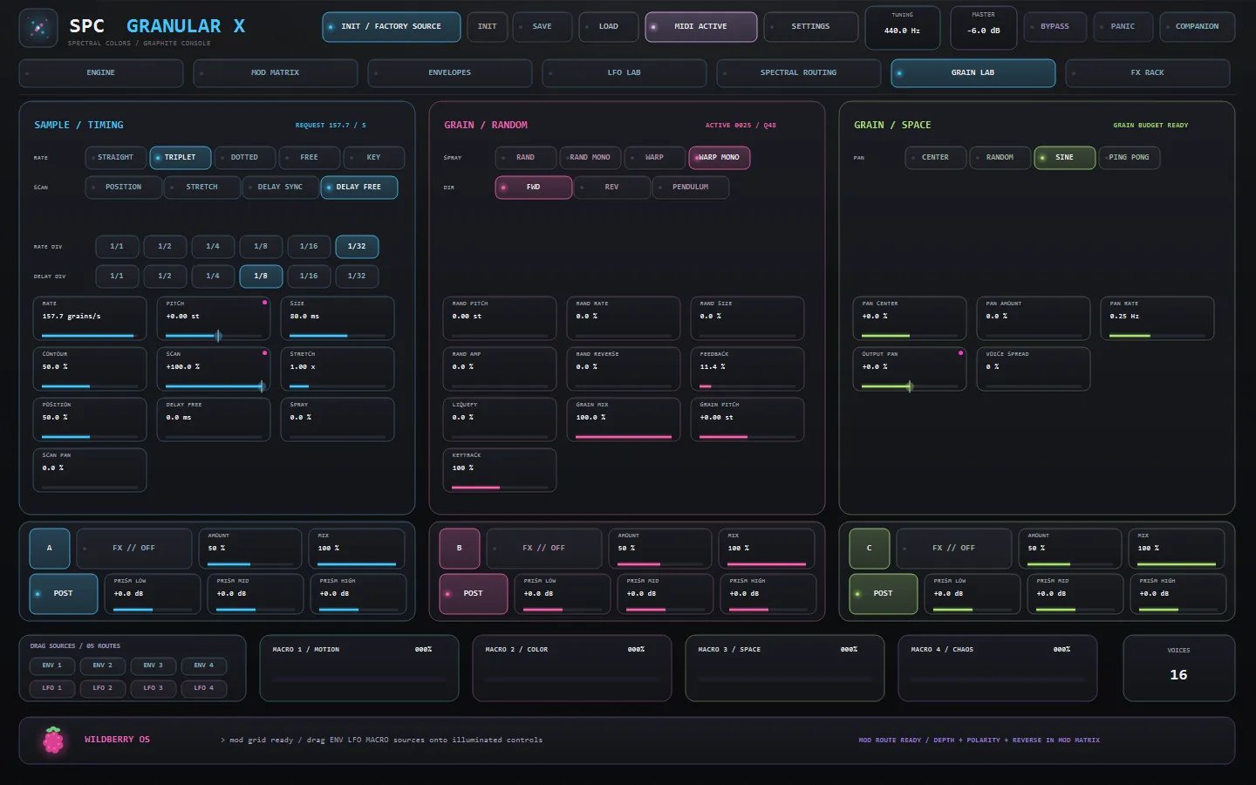Click the Feedback 11.4 % slider
1256x785 pixels.
coord(747,369)
